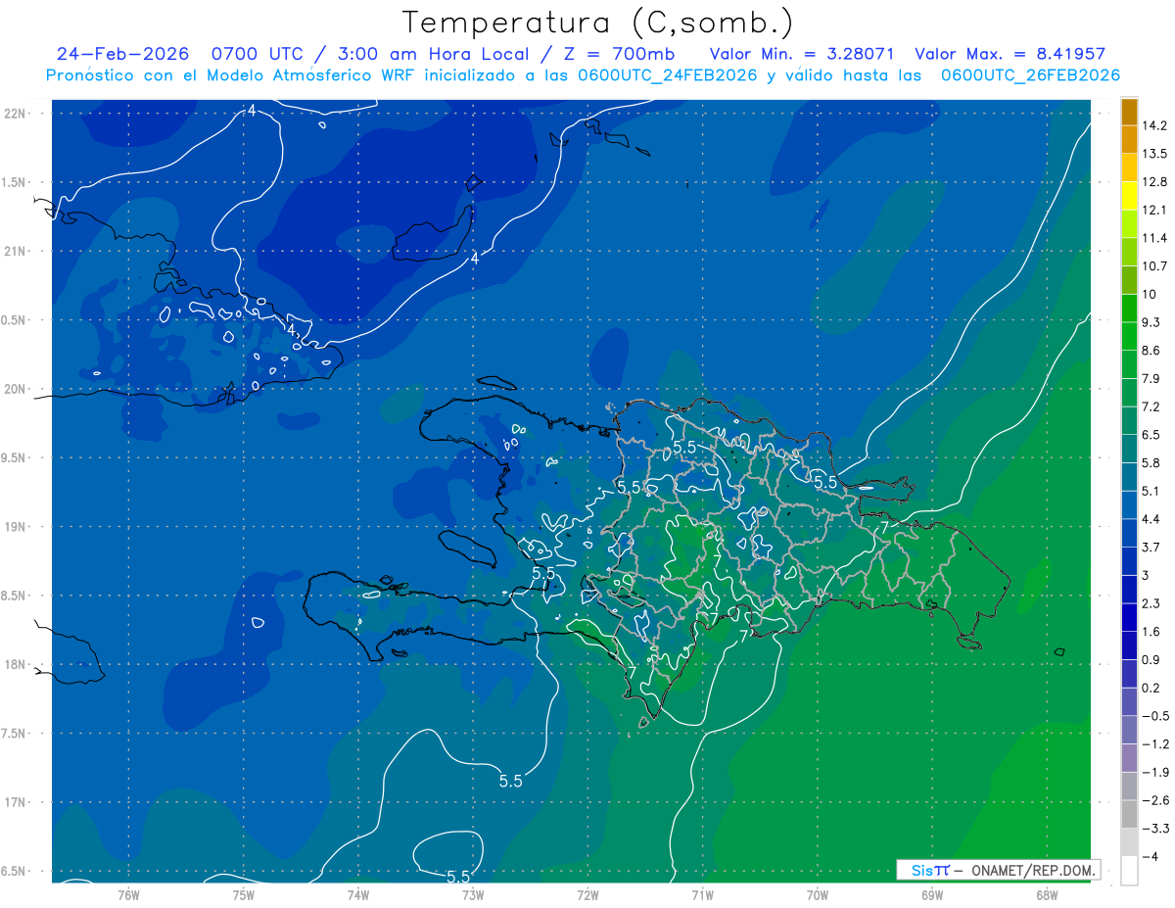This screenshot has height=908, width=1175.
Task: Click the 76W longitude label
Action: (x=128, y=894)
